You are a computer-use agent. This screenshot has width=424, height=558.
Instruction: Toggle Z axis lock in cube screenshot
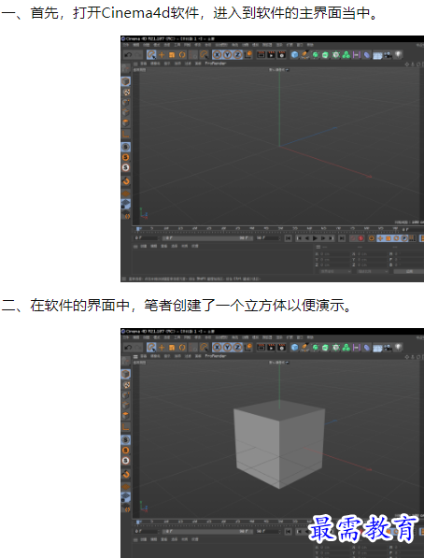coord(237,348)
